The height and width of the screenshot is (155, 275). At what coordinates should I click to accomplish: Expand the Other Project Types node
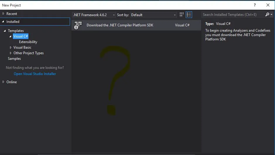click(11, 53)
